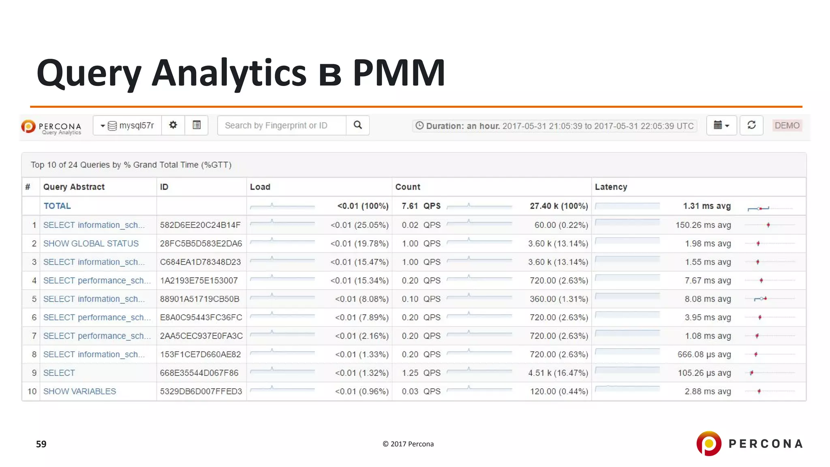Refresh the query data

pos(751,125)
